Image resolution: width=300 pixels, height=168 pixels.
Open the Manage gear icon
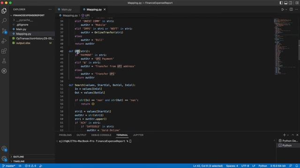point(4,159)
